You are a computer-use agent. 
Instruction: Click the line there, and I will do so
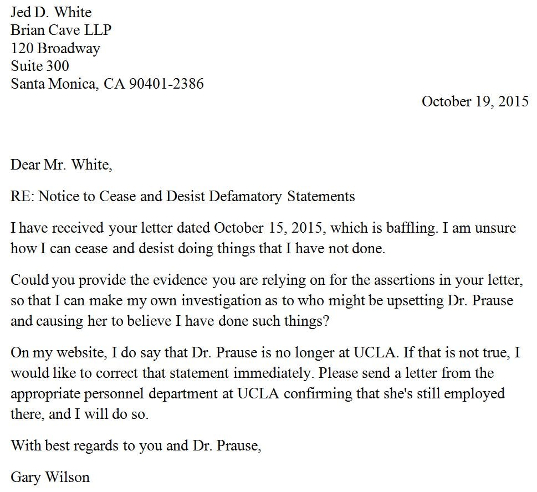[79, 414]
